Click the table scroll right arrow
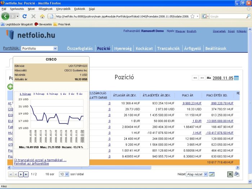This screenshot has height=189, width=252. 238,168
